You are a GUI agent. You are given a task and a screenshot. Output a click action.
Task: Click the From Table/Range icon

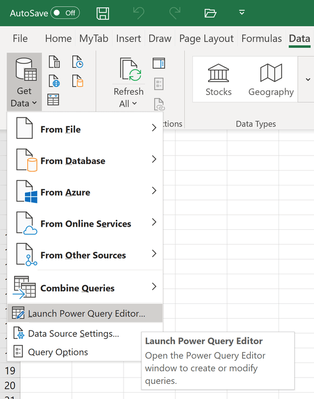53,100
